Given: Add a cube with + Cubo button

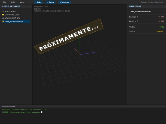Looking at the screenshot, I should (x=38, y=2).
